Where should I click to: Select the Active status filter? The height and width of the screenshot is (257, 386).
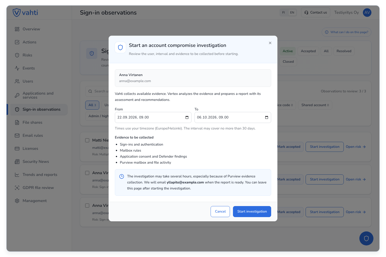288,51
